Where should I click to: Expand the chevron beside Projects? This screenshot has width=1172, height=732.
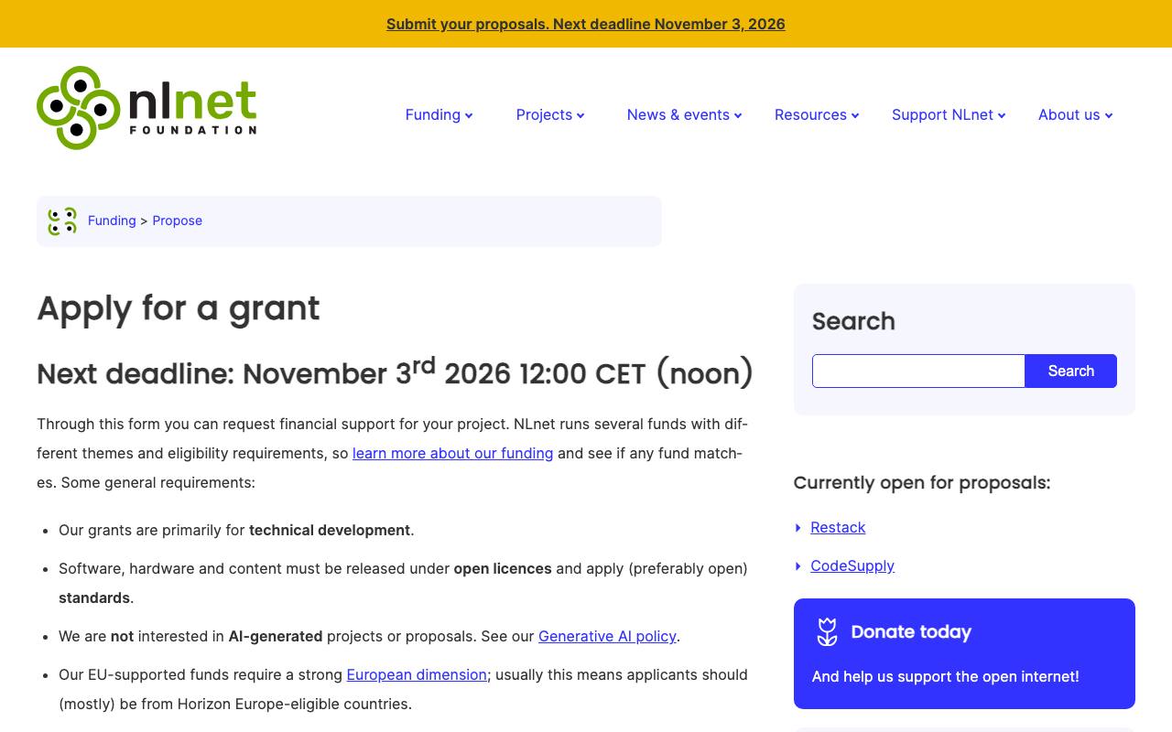[x=581, y=116]
